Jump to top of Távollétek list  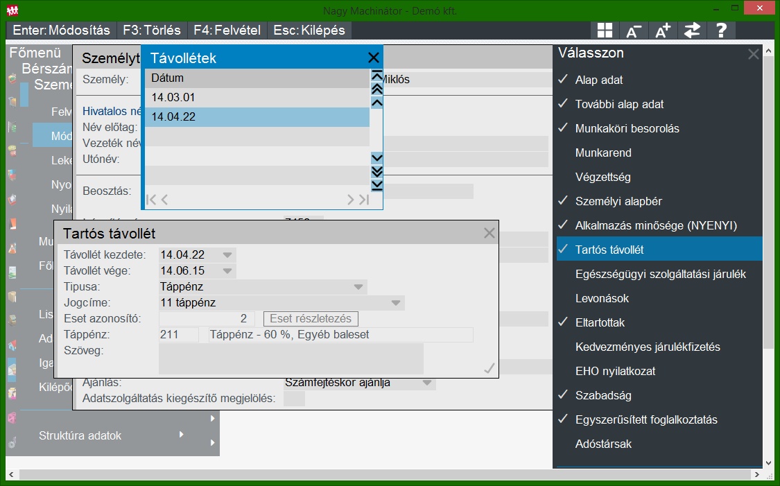(377, 76)
